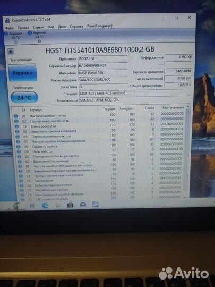215x287 pixels.
Task: Click status orb for attribute C2 temperature
Action: (x=21, y=181)
